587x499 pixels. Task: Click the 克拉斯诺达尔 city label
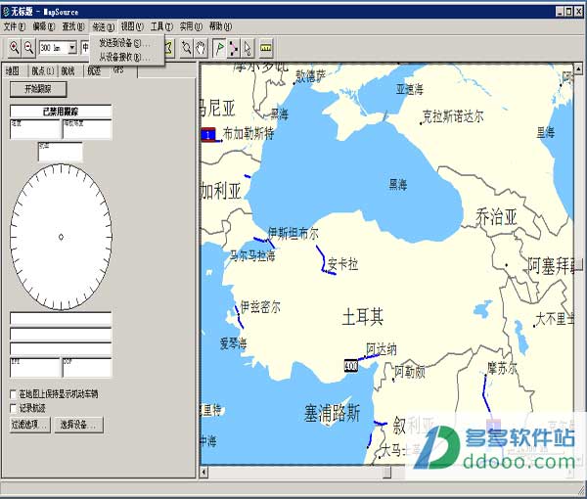(x=453, y=116)
